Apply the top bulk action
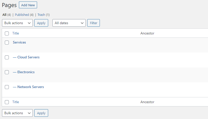Image resolution: width=208 pixels, height=119 pixels. (x=41, y=23)
